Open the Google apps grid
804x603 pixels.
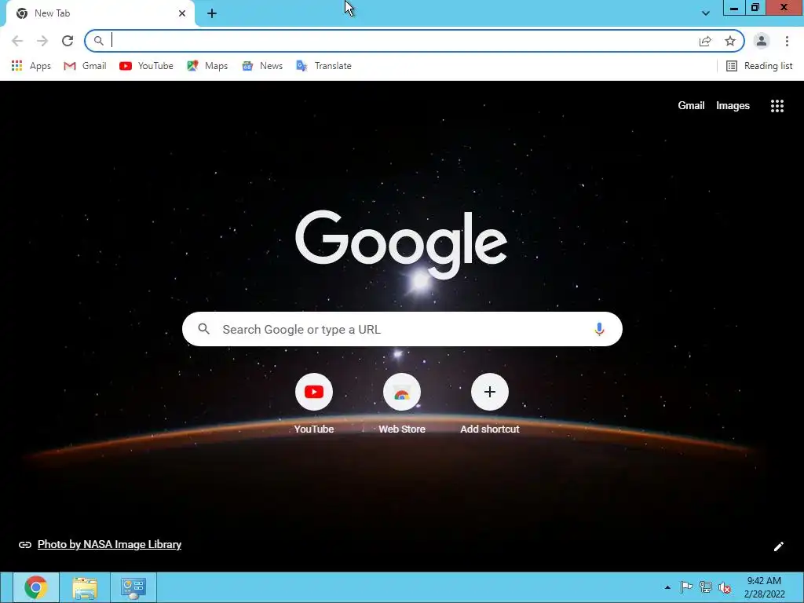pyautogui.click(x=777, y=106)
